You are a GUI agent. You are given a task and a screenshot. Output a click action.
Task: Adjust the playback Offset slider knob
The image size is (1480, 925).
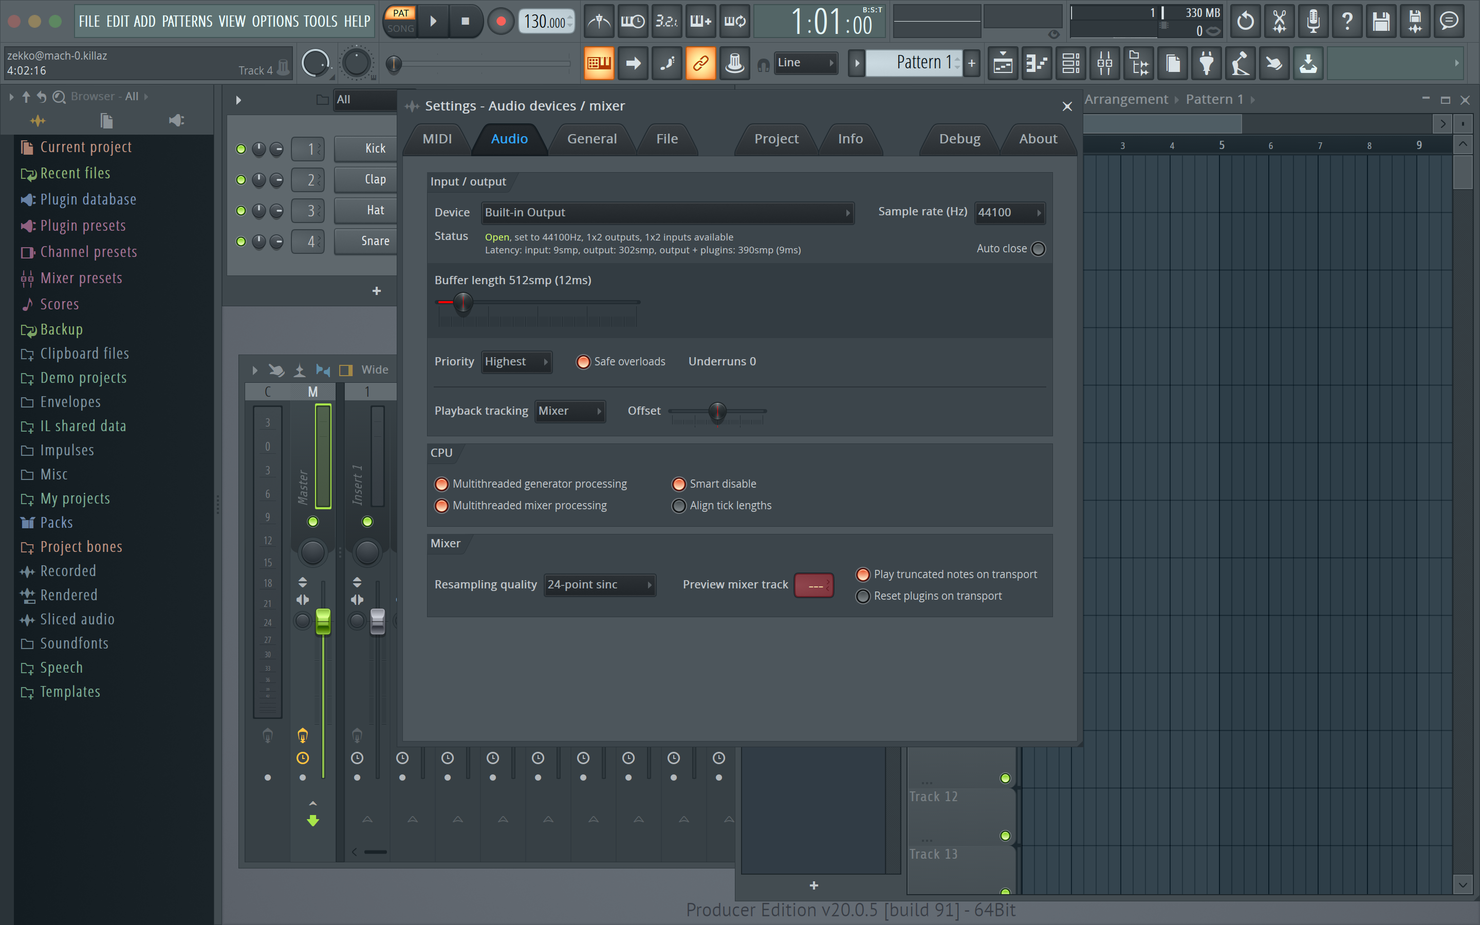(x=717, y=411)
